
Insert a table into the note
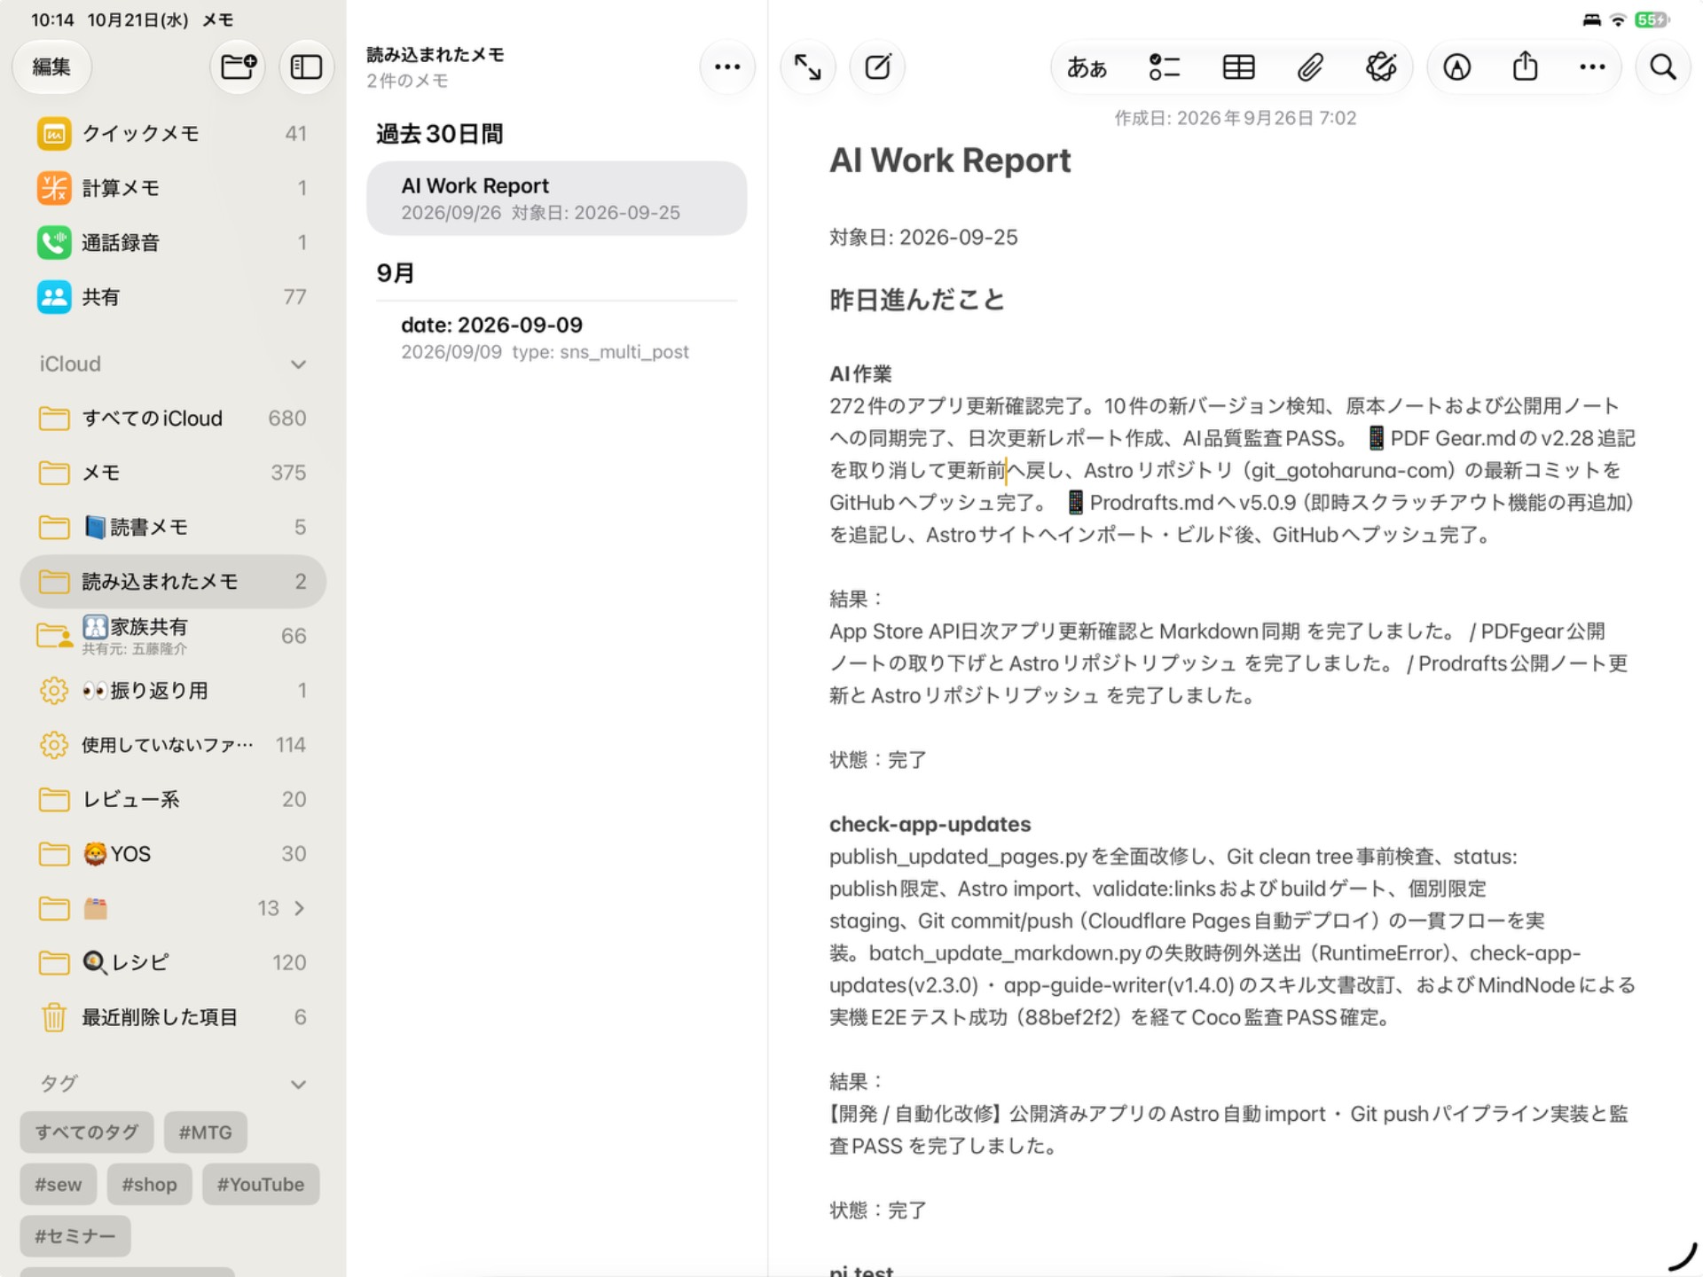pos(1238,67)
